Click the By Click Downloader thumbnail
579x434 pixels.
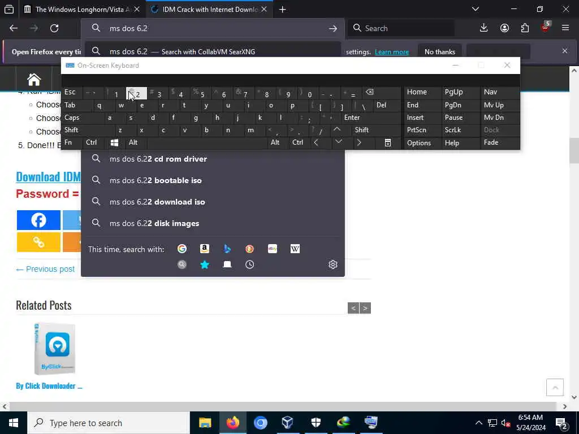[x=55, y=349]
